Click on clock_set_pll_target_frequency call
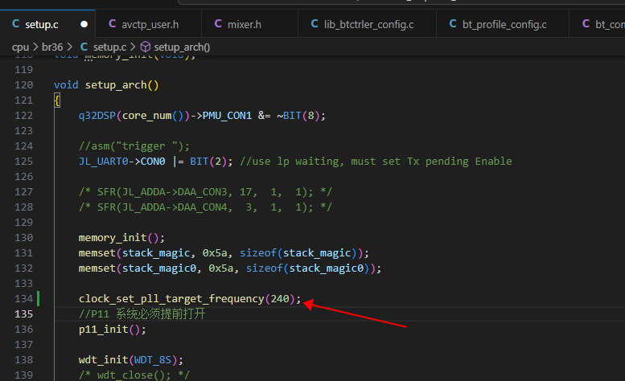The height and width of the screenshot is (381, 625). (171, 298)
